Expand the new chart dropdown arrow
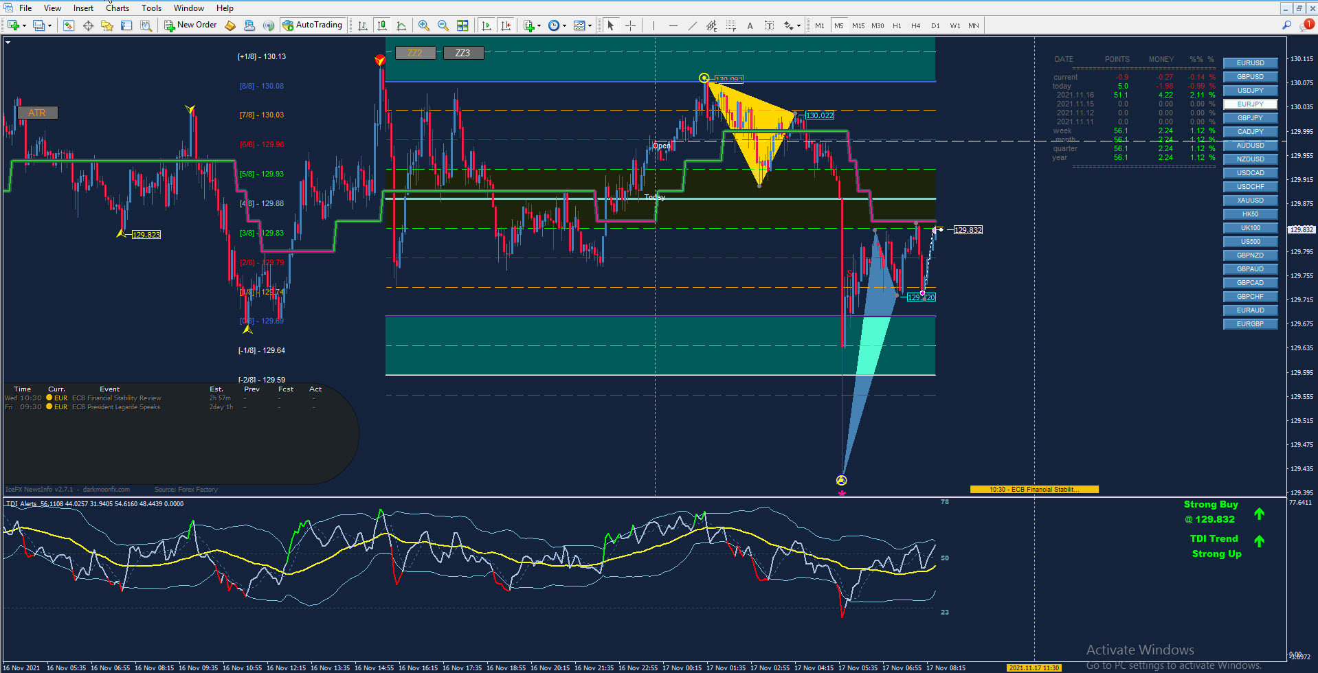The image size is (1318, 673). (x=24, y=26)
